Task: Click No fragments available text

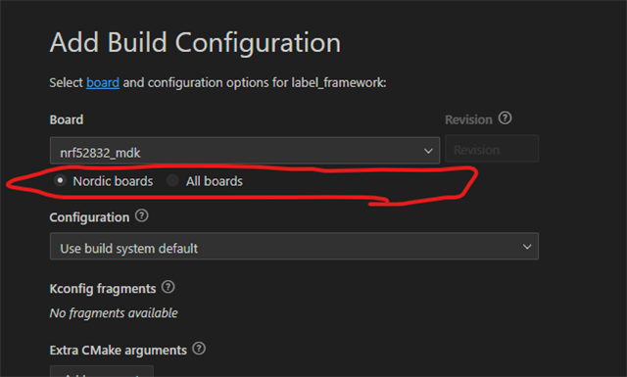Action: tap(114, 313)
